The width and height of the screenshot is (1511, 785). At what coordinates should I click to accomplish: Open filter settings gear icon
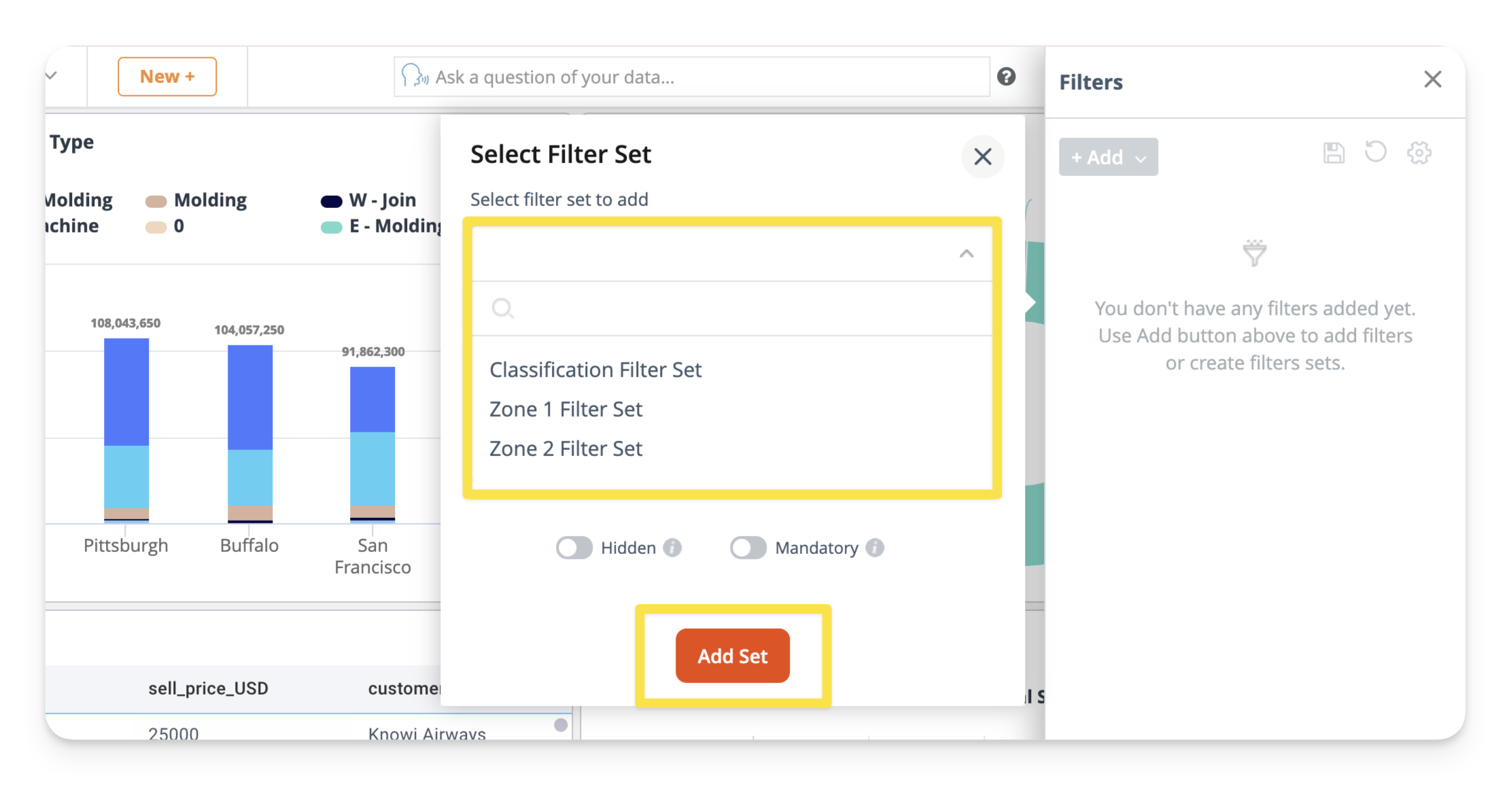pos(1419,153)
